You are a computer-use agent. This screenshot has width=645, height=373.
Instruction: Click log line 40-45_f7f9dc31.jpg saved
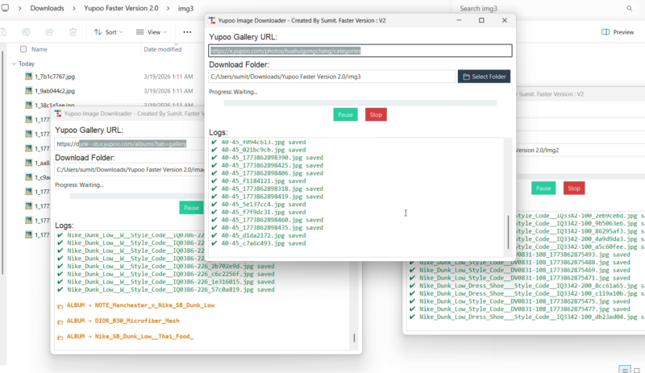(x=264, y=212)
